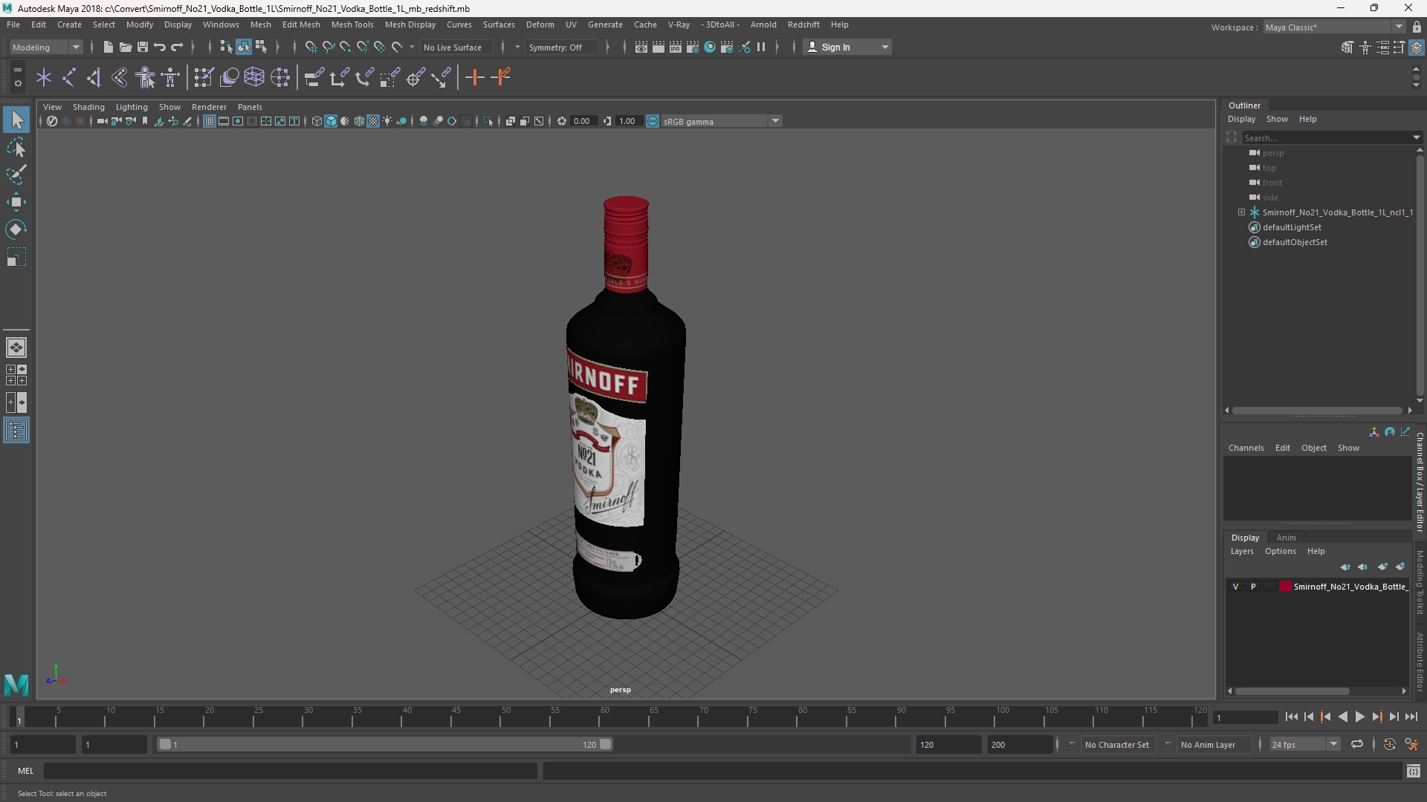This screenshot has height=802, width=1427.
Task: Open the viewport Shading menu
Action: coord(88,107)
